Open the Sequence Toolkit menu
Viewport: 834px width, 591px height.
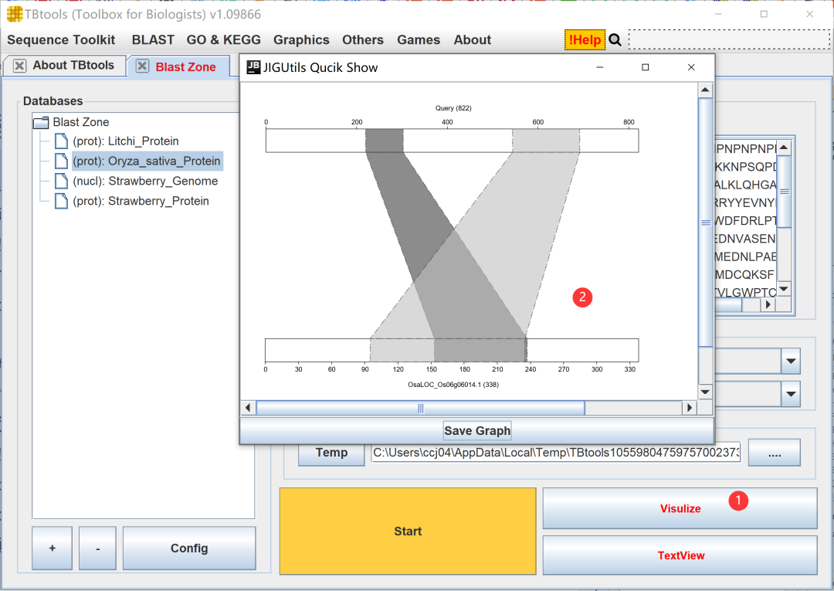61,40
